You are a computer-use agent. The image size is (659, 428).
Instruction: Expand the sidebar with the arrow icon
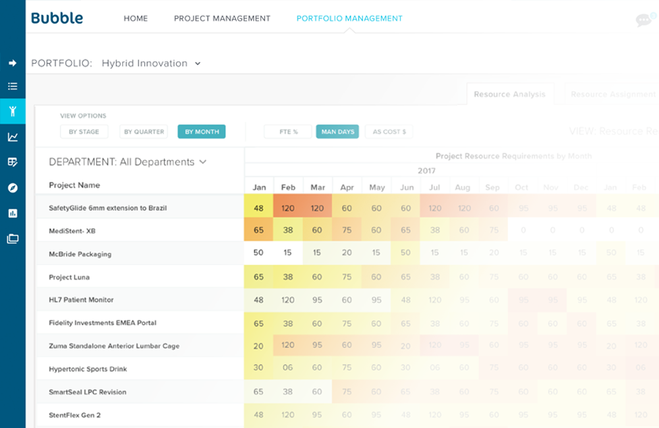click(x=13, y=63)
